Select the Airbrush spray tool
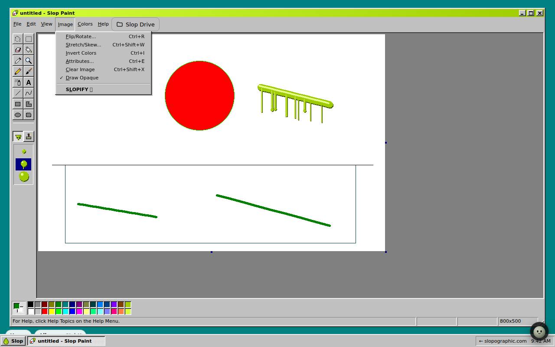The width and height of the screenshot is (555, 347). point(18,82)
